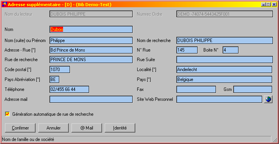
Task: Toggle automatic search street generation checkbox
Action: [7, 114]
